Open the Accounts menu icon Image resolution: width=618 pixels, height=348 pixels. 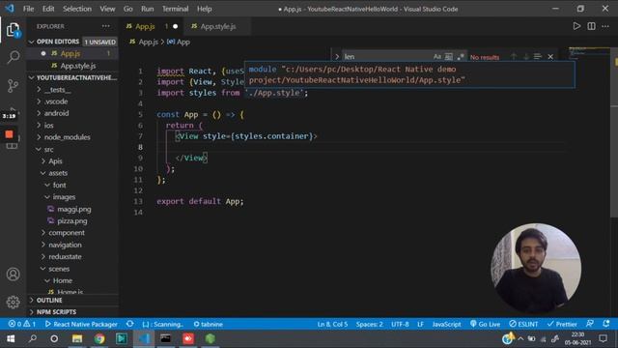[13, 274]
